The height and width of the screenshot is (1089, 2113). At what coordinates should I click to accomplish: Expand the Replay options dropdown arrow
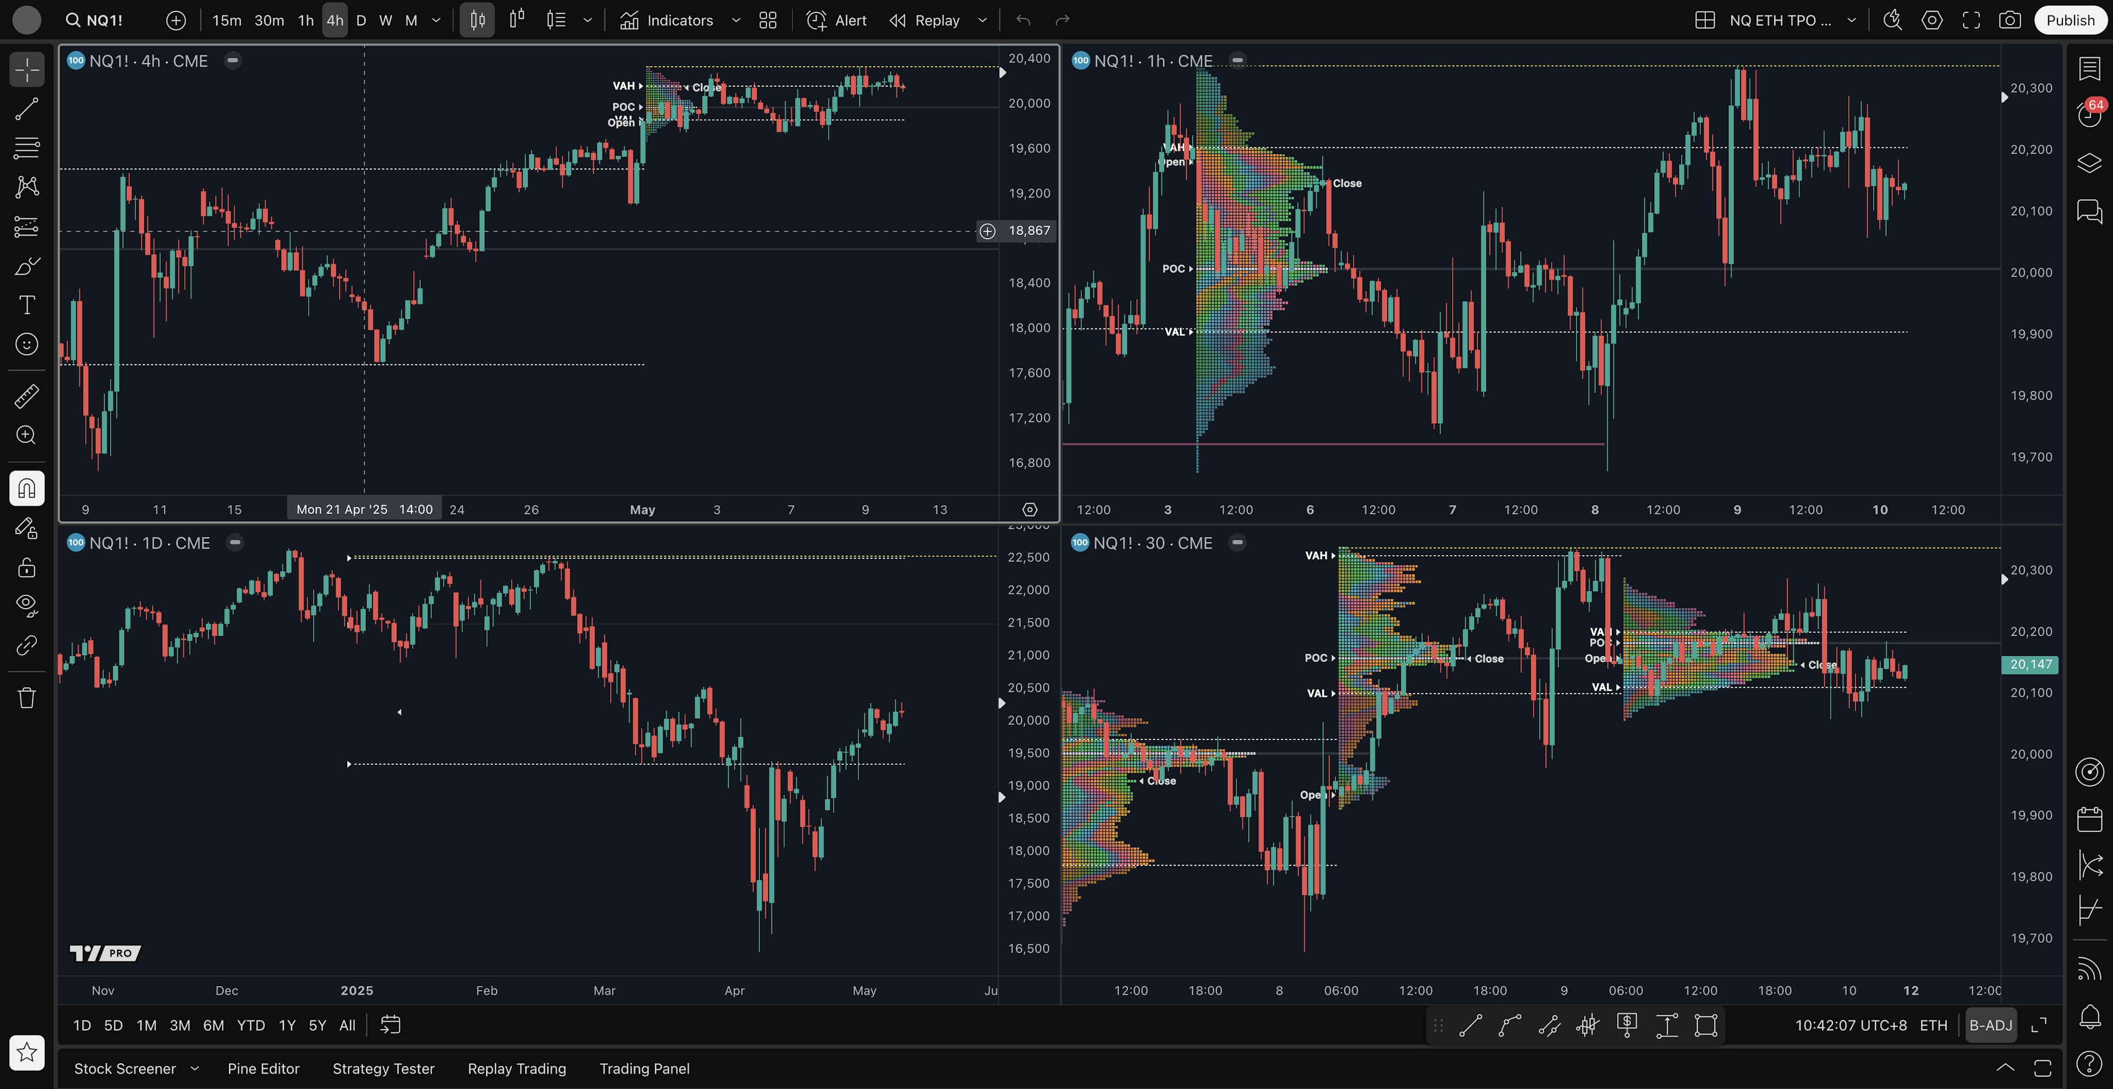point(983,20)
